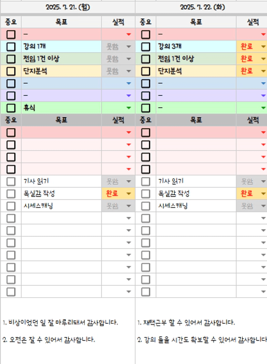Screen dimensions: 267x364
Task: Open the 못함 dropdown for Monday's 강의 1개
Action: tap(129, 47)
